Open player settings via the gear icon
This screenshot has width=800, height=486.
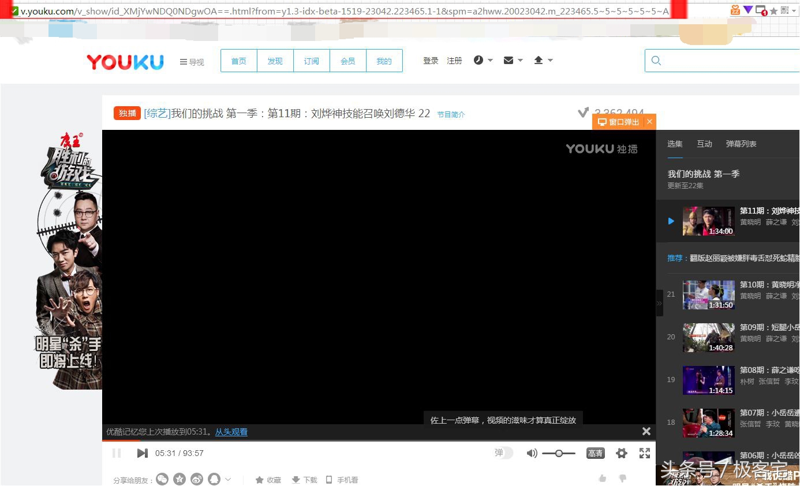tap(622, 454)
